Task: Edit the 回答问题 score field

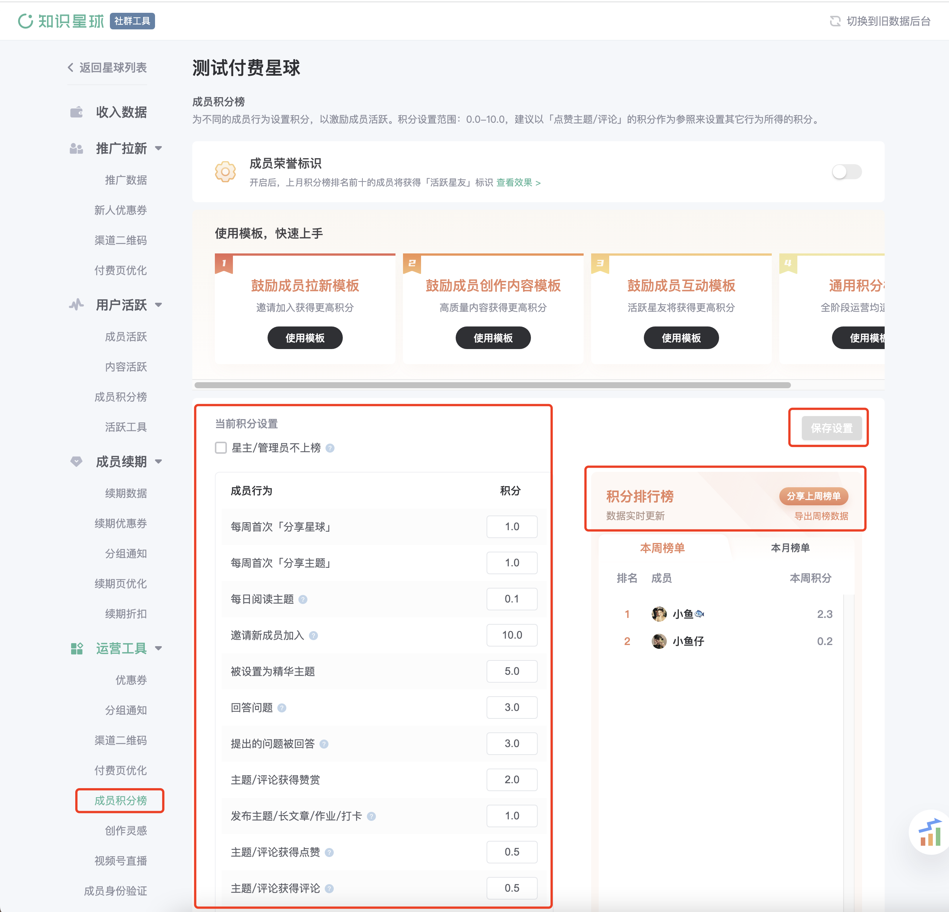Action: tap(512, 707)
